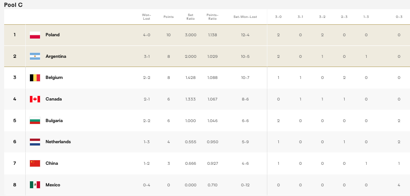
Task: Click the China flag icon
Action: [35, 163]
